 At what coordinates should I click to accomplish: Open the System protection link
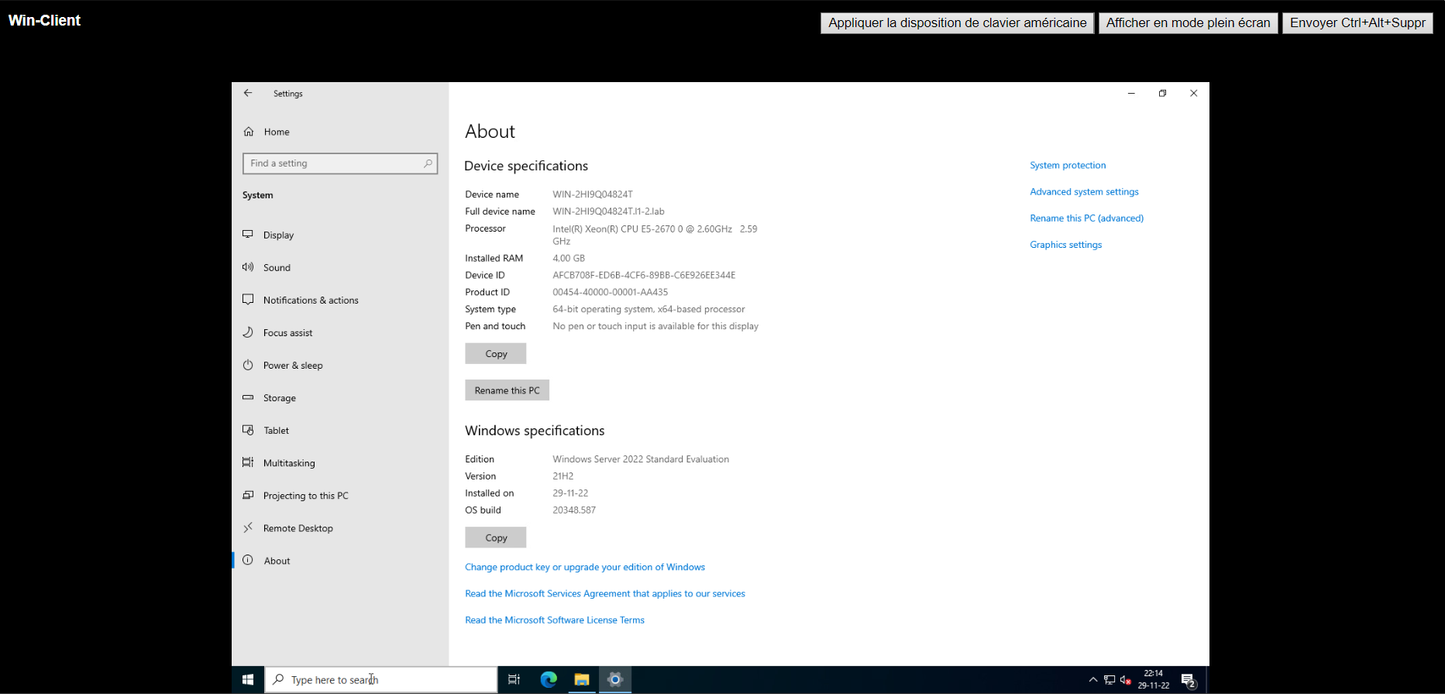pyautogui.click(x=1068, y=165)
